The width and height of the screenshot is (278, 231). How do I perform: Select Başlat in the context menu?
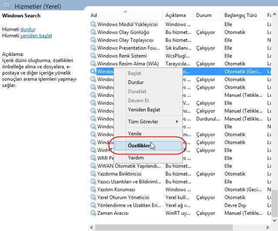pyautogui.click(x=148, y=73)
